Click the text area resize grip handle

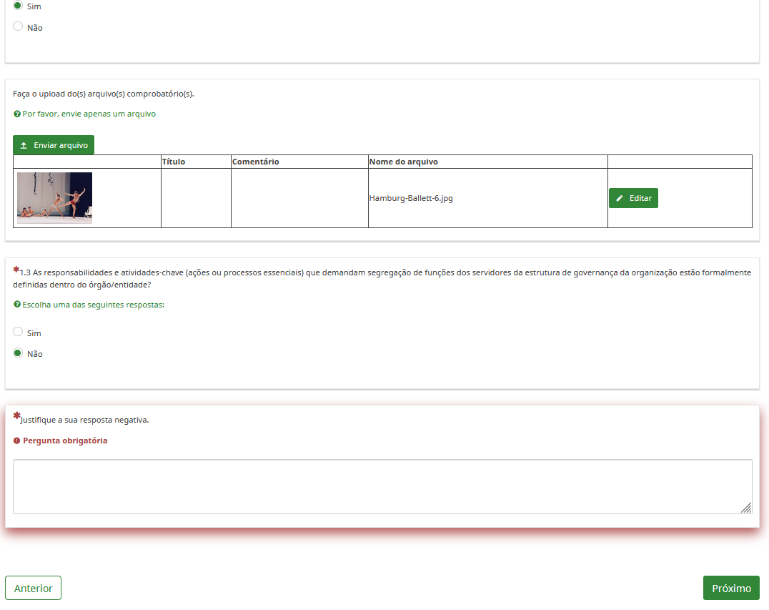tap(746, 508)
